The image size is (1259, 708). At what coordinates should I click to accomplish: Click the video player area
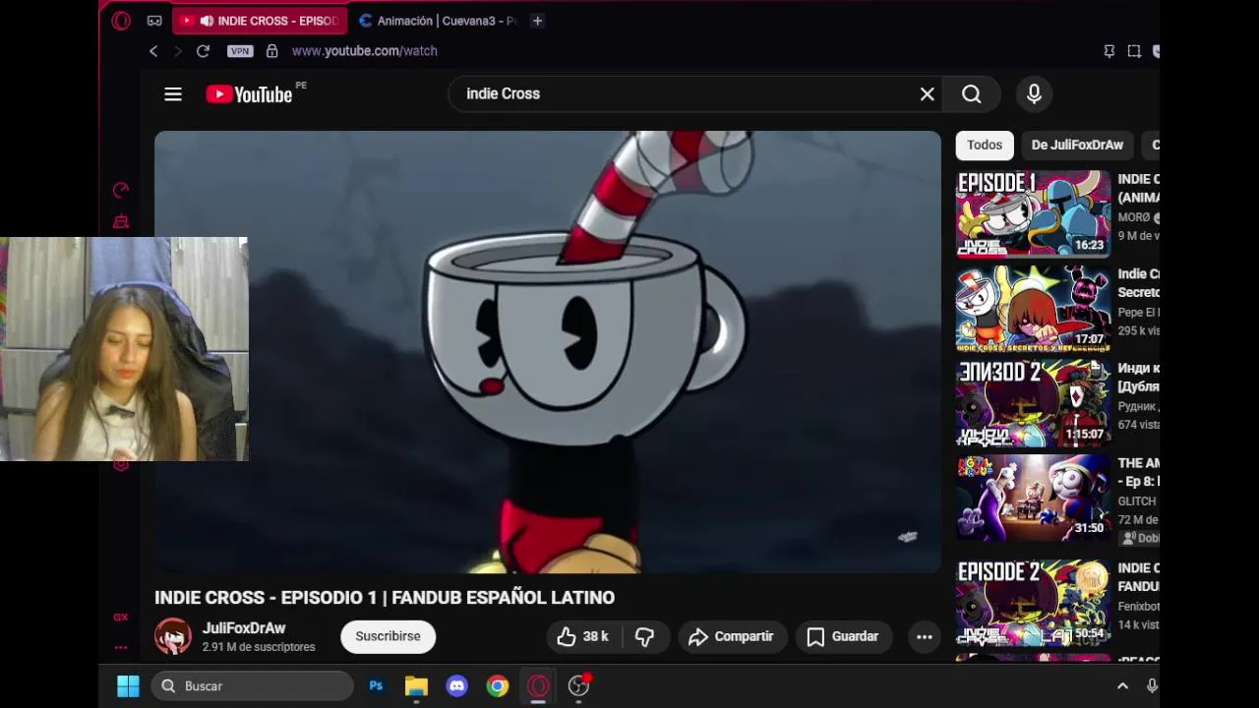(x=548, y=352)
